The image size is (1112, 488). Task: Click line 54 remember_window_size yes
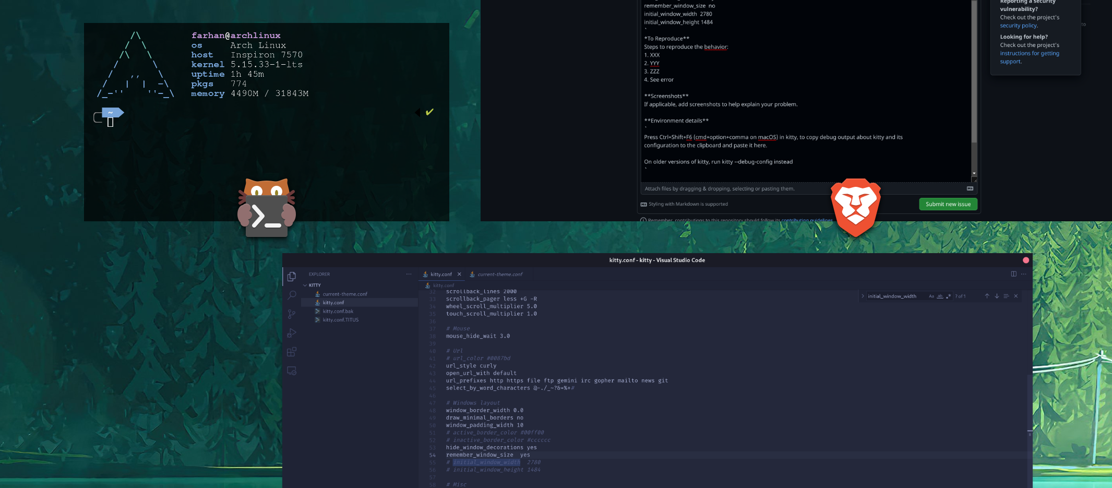point(487,455)
